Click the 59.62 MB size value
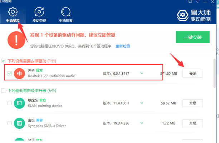Screen dimensions: 219x143 (169, 103)
